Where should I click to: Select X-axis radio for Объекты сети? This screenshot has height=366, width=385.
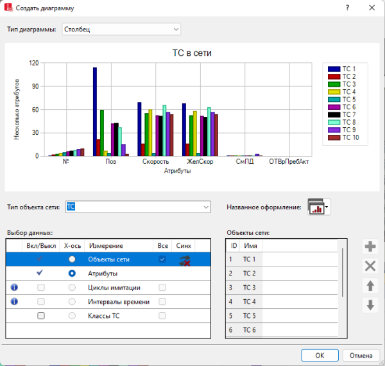[72, 259]
